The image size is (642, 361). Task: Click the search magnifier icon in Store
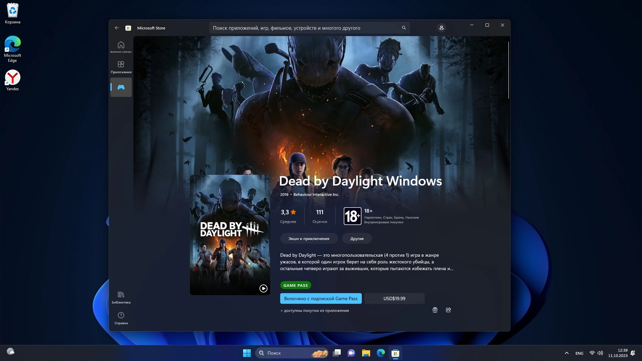coord(404,28)
